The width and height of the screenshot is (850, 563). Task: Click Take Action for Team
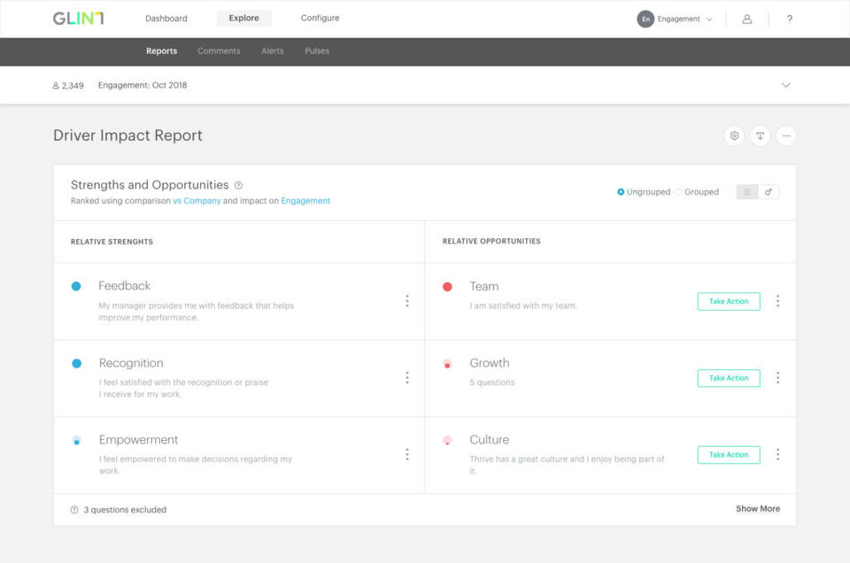coord(729,302)
